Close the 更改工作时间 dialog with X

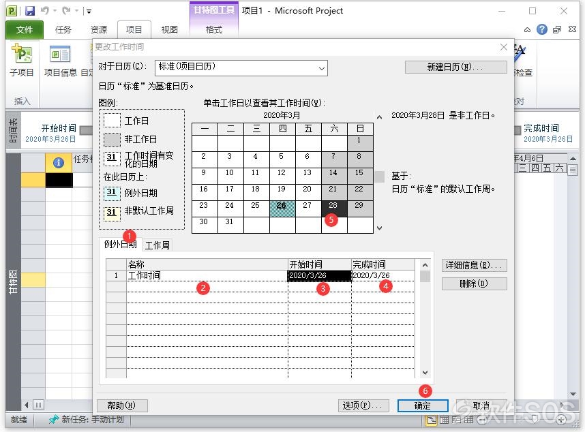tap(504, 47)
